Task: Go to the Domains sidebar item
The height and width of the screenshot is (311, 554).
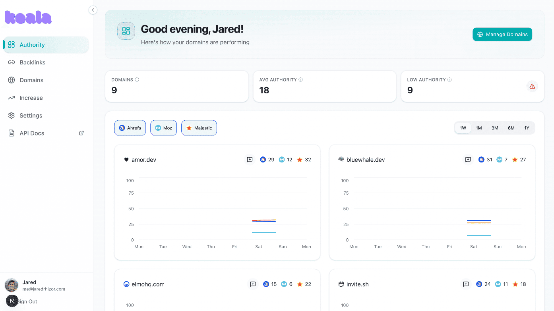Action: (31, 80)
